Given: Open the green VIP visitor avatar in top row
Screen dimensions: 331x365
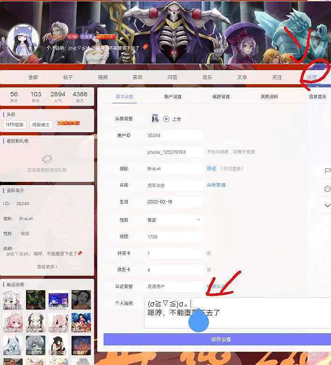Looking at the screenshot, I should [36, 300].
